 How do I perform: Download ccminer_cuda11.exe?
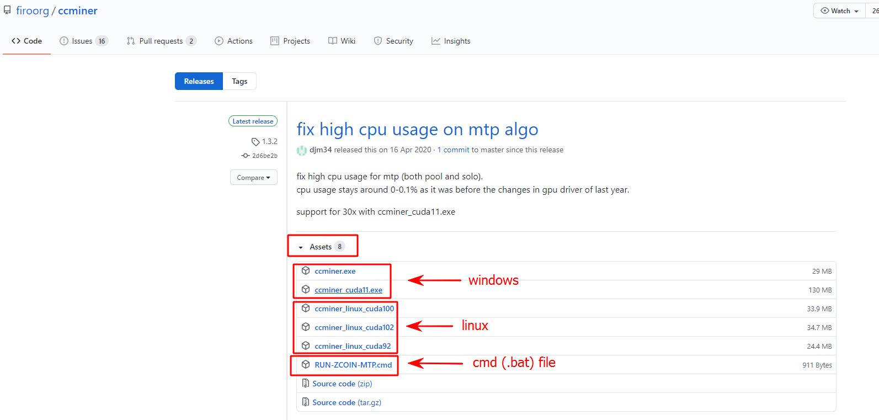coord(348,290)
